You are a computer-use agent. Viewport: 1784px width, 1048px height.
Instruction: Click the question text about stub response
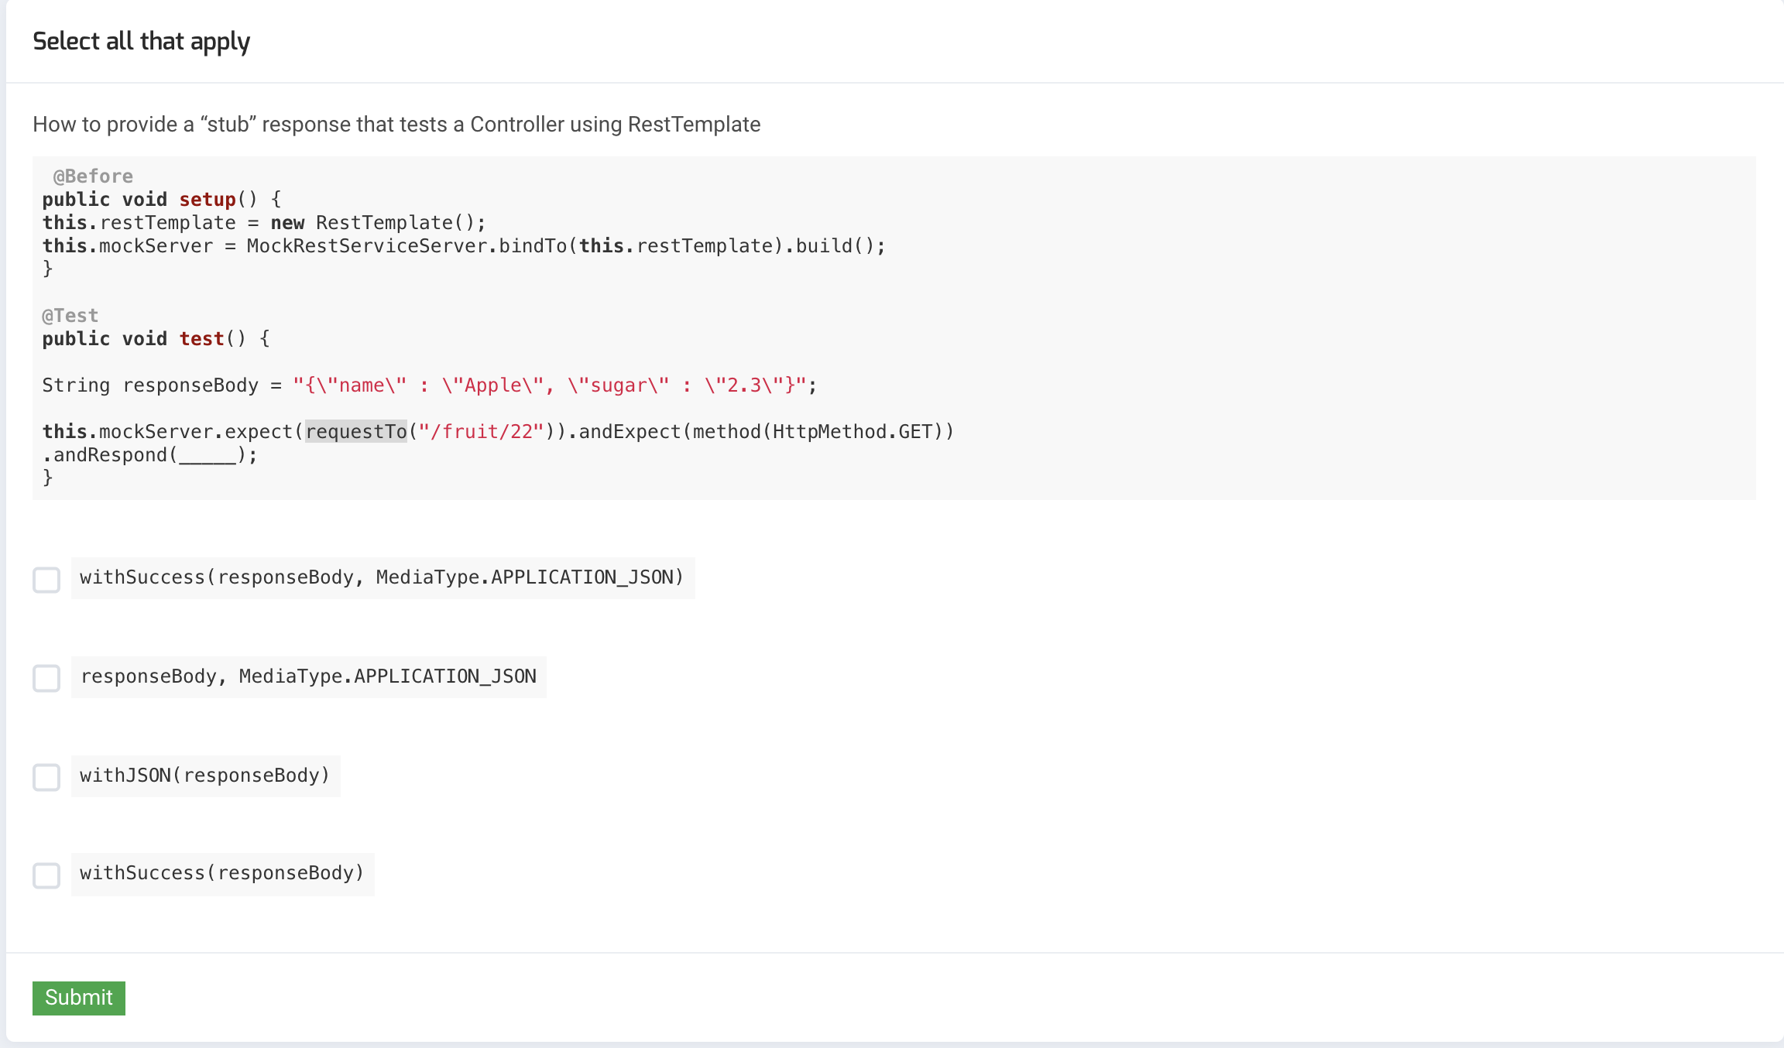coord(396,125)
